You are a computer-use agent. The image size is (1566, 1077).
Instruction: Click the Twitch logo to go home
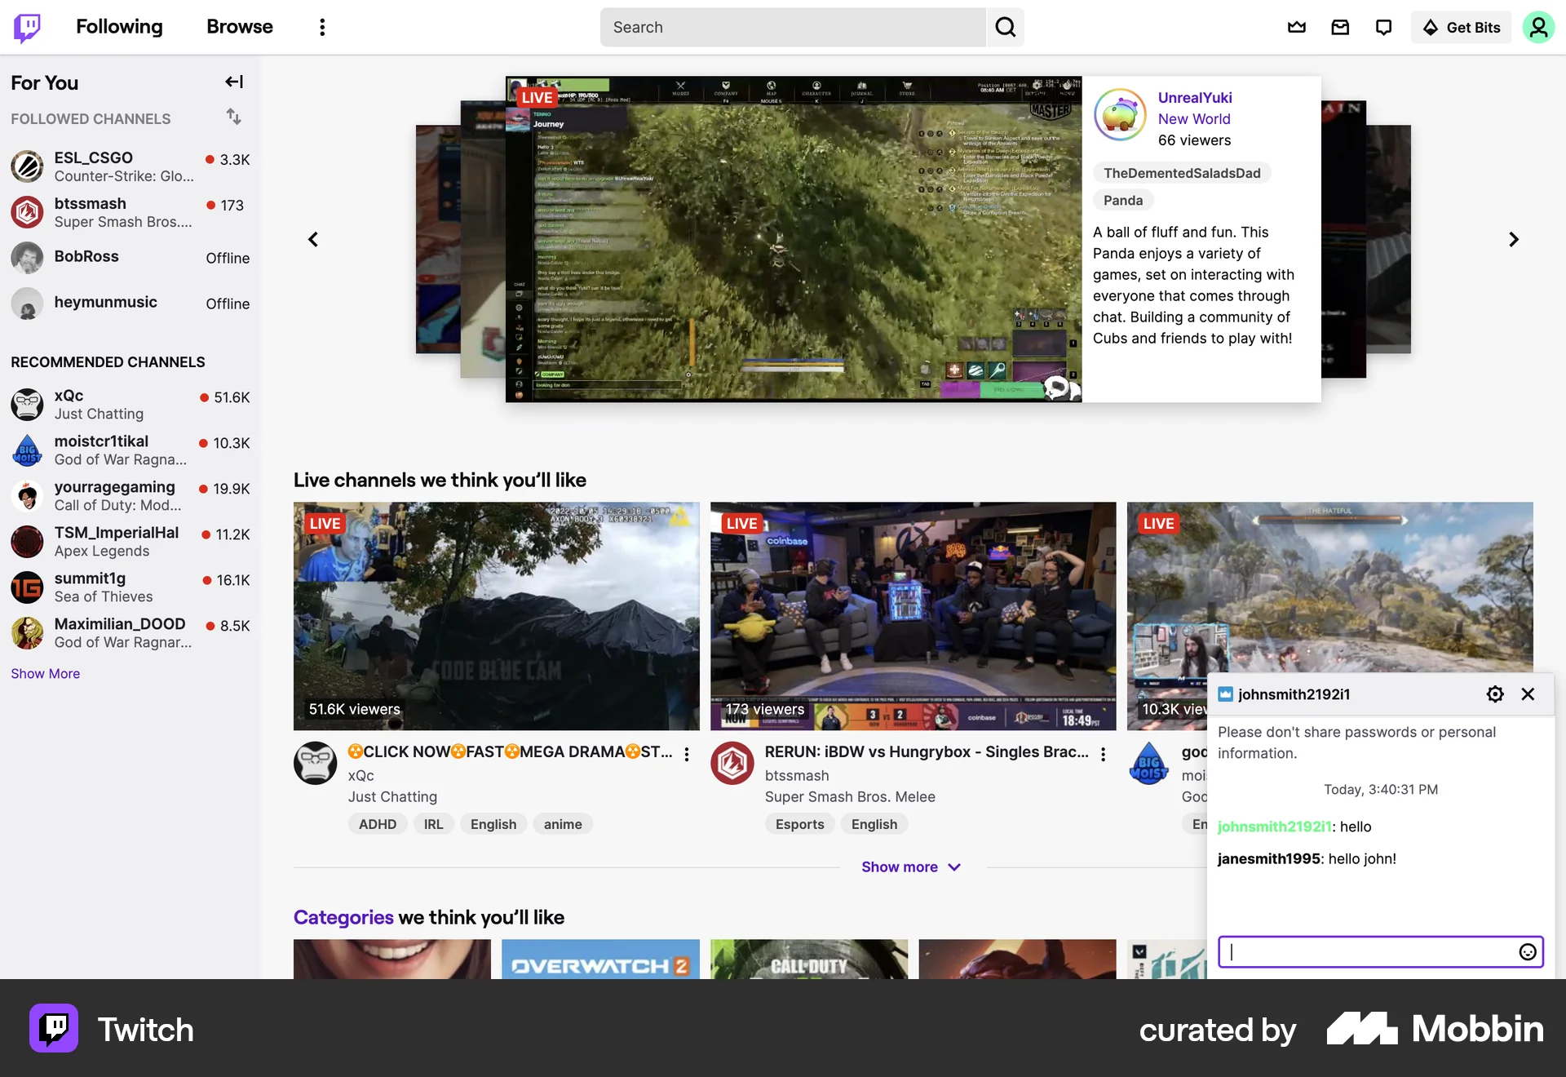(x=28, y=27)
